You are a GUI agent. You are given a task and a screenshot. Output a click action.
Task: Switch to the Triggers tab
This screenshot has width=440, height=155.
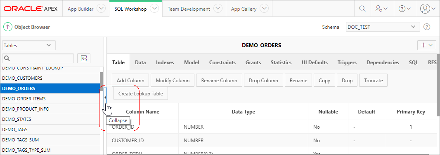(x=347, y=62)
